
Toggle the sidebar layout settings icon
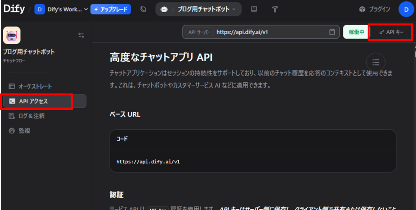click(x=81, y=35)
